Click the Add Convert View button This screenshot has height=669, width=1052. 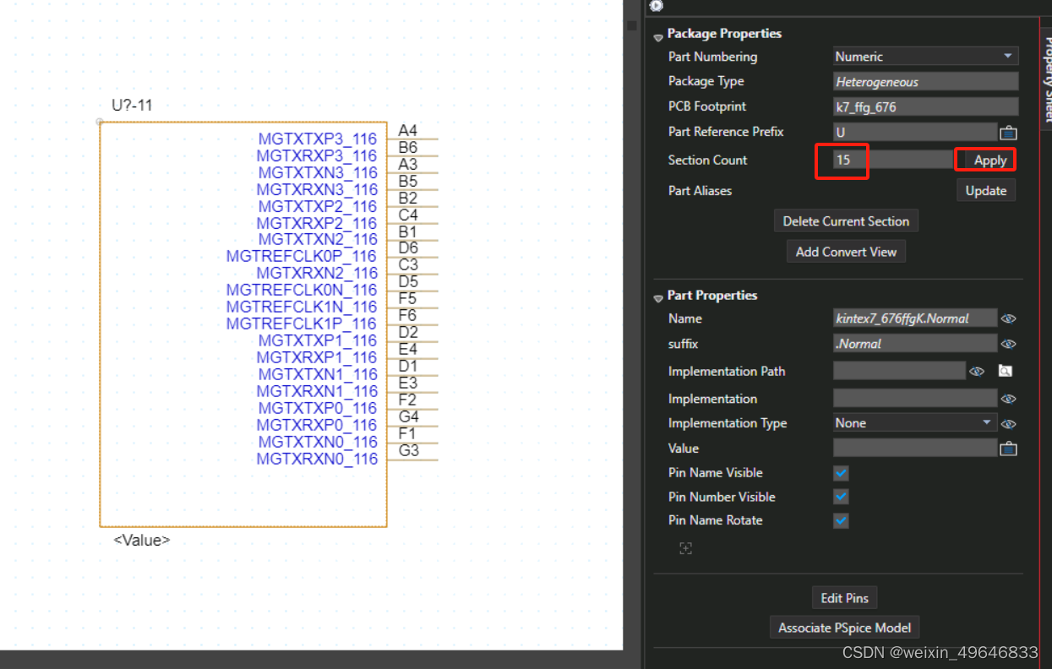click(846, 251)
